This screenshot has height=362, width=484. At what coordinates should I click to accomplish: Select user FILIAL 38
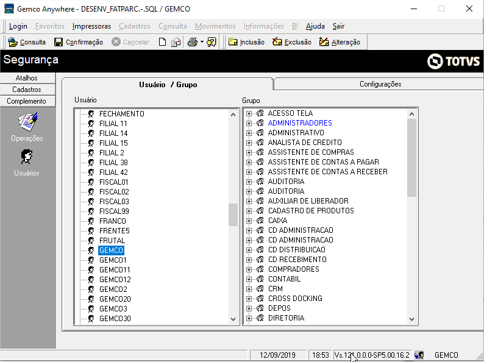pyautogui.click(x=113, y=163)
